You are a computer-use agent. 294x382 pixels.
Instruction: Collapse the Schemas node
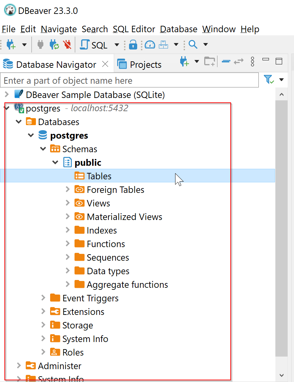[x=43, y=148]
